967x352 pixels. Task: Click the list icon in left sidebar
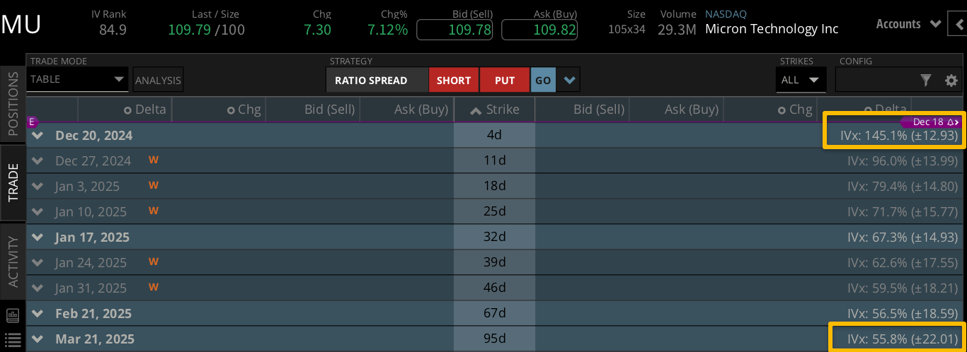coord(12,339)
